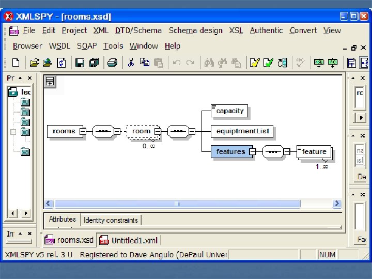372x279 pixels.
Task: Click the diagram scrollbar right arrow
Action: [x=337, y=204]
